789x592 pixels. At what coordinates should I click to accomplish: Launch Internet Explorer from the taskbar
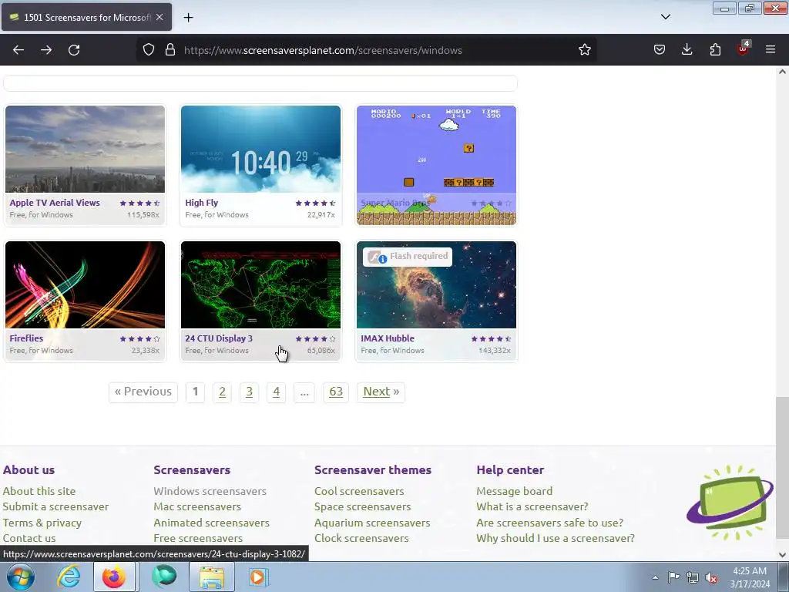tap(69, 577)
